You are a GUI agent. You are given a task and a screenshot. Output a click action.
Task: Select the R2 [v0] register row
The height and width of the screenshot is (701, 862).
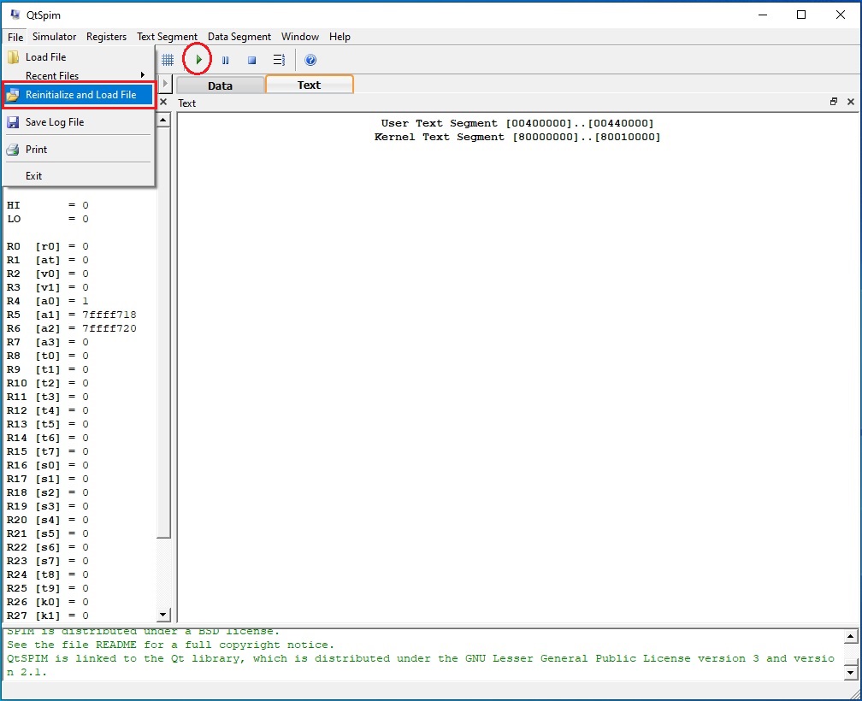tap(47, 274)
